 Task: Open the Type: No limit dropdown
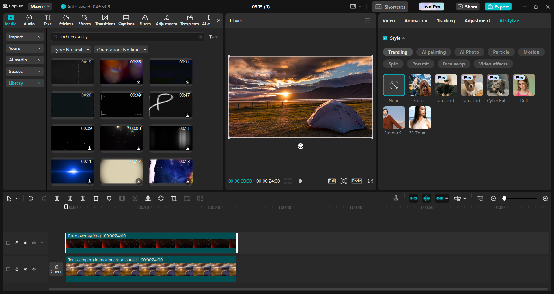[71, 49]
